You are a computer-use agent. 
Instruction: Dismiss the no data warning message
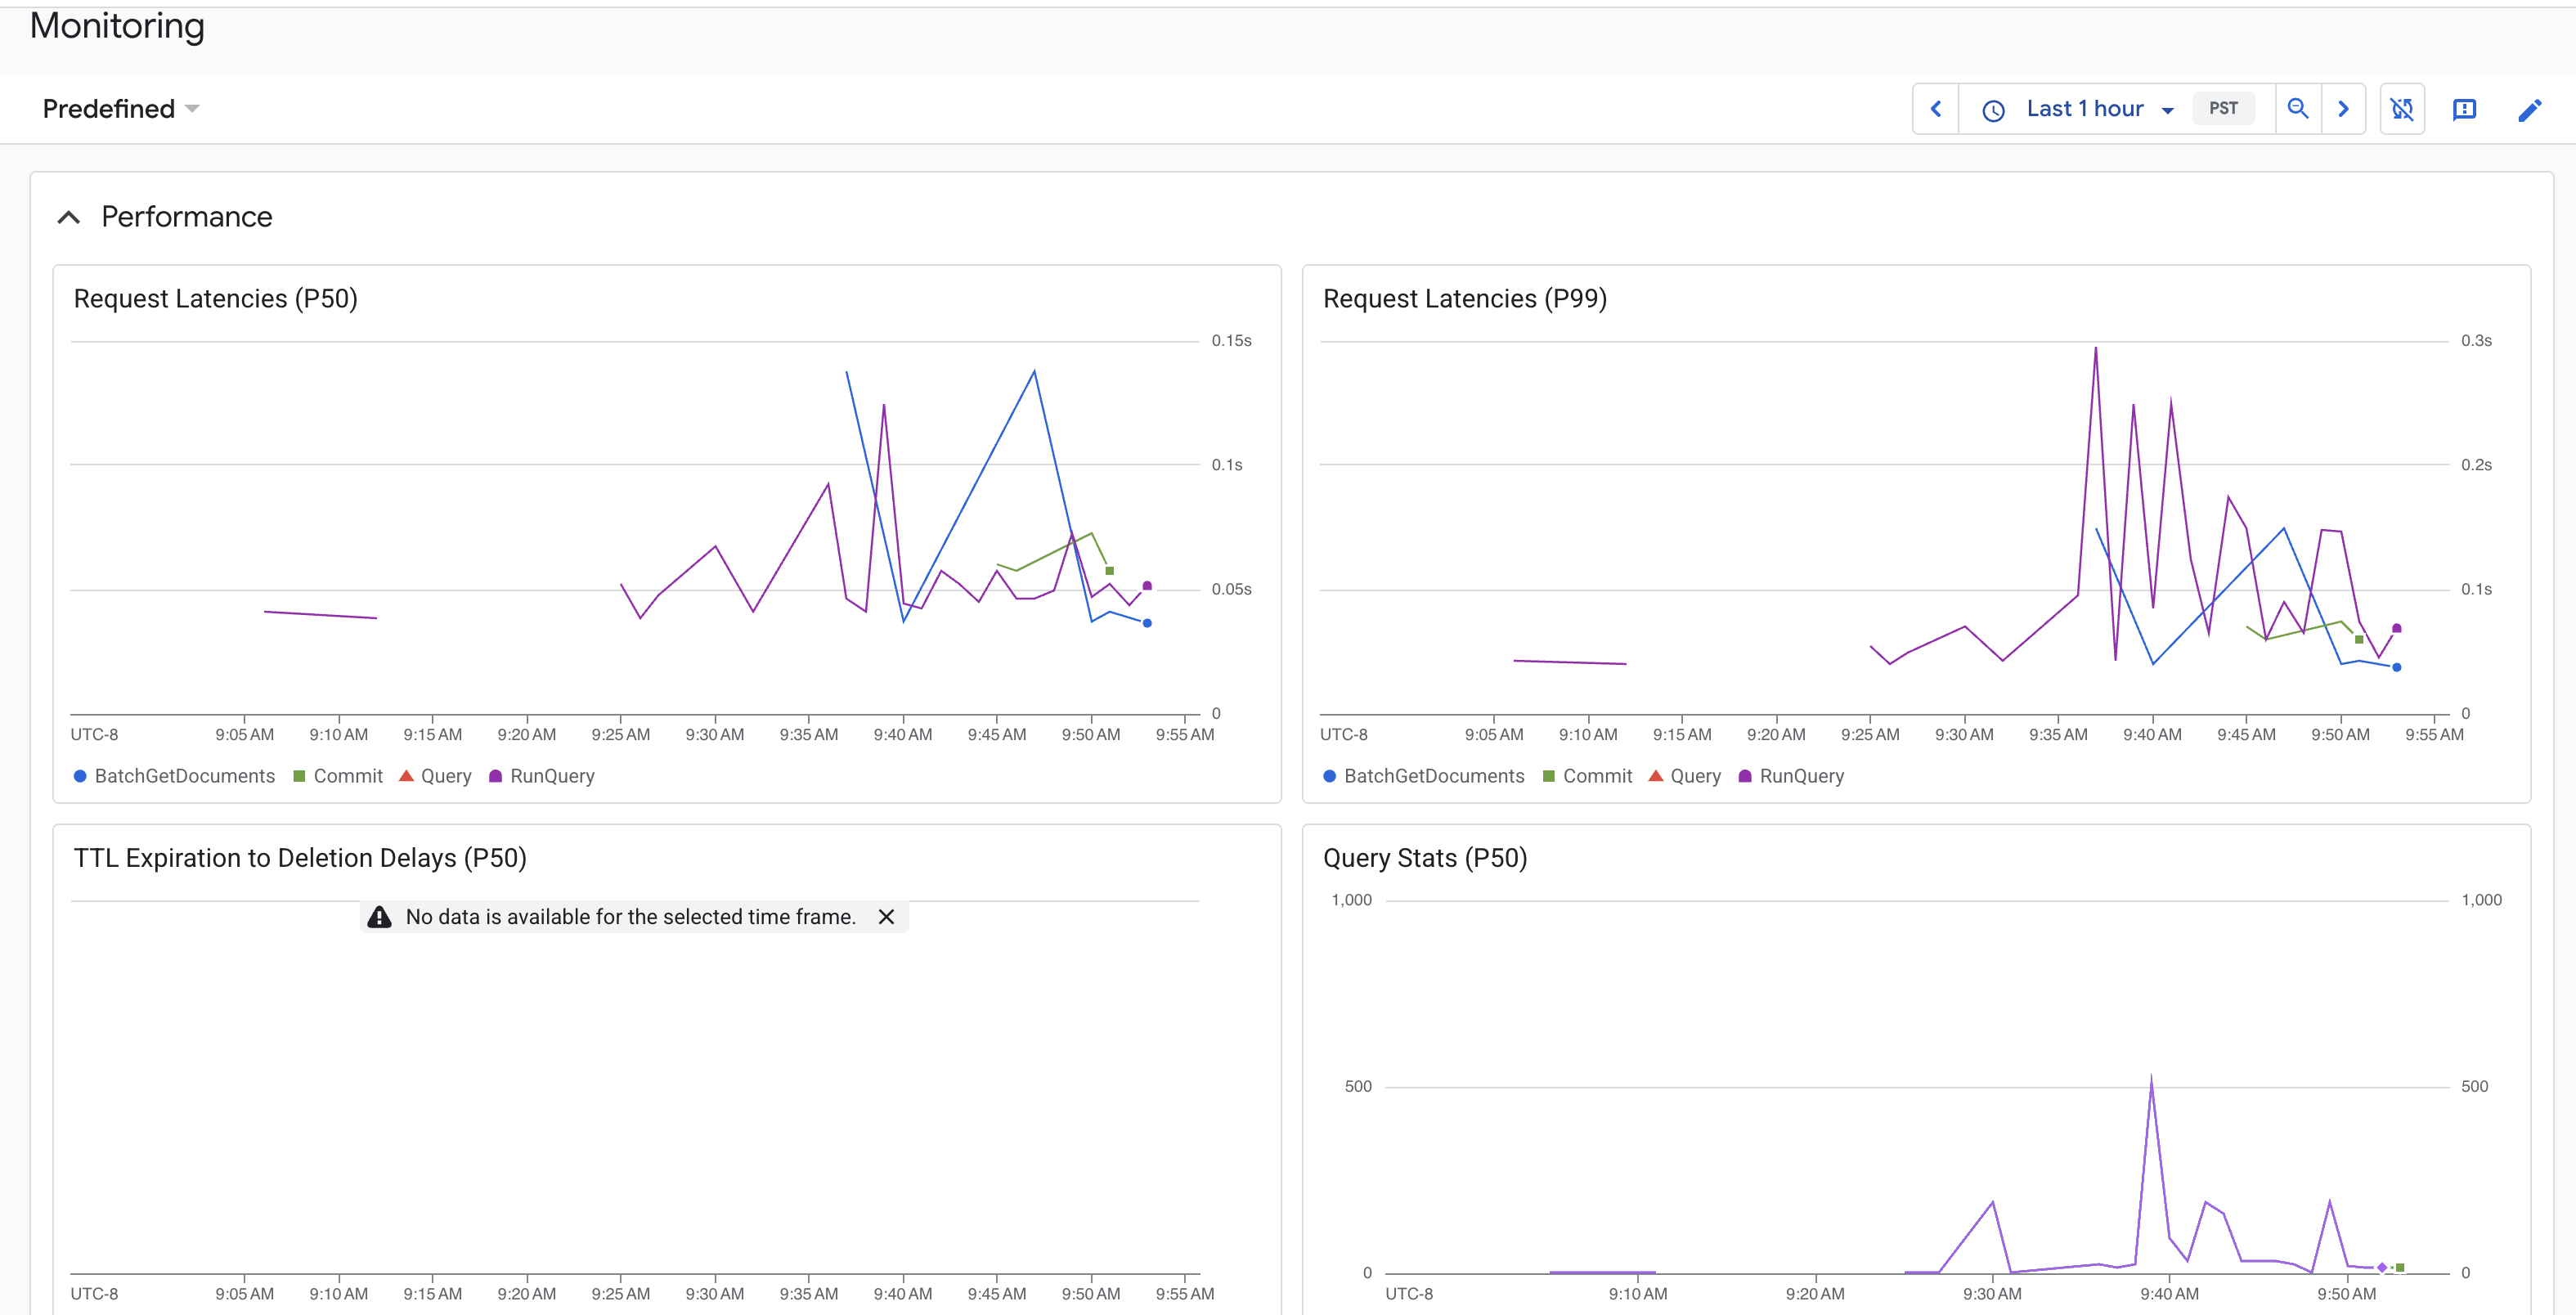click(x=886, y=917)
